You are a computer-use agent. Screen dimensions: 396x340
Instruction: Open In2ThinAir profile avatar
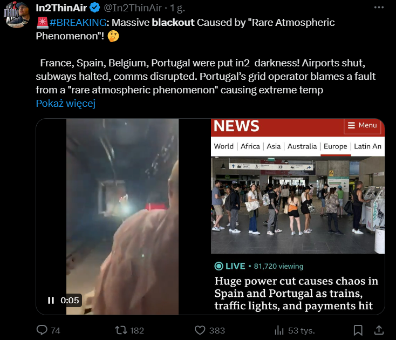(17, 14)
